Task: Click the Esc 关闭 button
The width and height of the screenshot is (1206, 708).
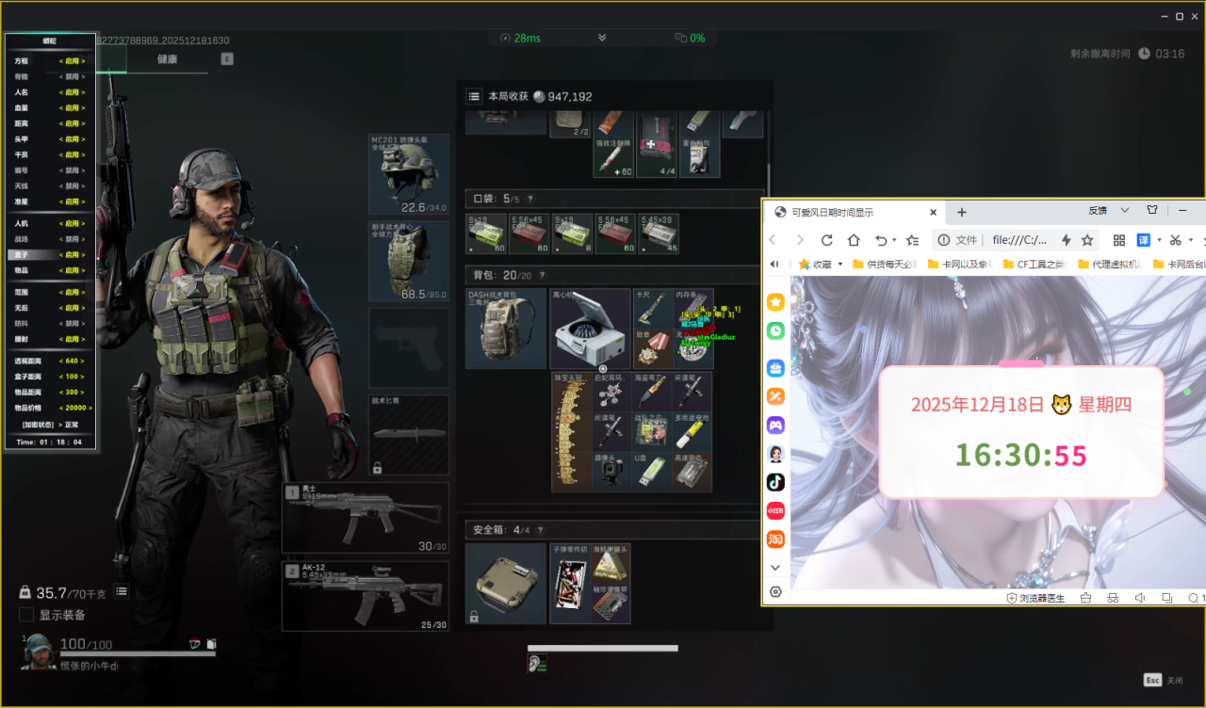Action: coord(1163,680)
